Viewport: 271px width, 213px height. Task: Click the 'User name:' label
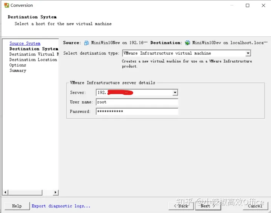point(81,102)
